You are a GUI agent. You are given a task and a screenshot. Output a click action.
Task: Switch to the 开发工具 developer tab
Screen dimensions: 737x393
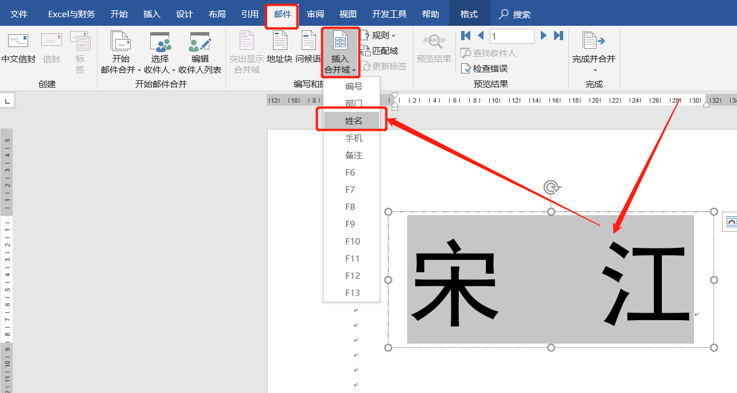pyautogui.click(x=389, y=14)
